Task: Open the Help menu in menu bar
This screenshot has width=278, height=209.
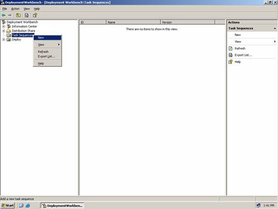Action: pyautogui.click(x=37, y=9)
